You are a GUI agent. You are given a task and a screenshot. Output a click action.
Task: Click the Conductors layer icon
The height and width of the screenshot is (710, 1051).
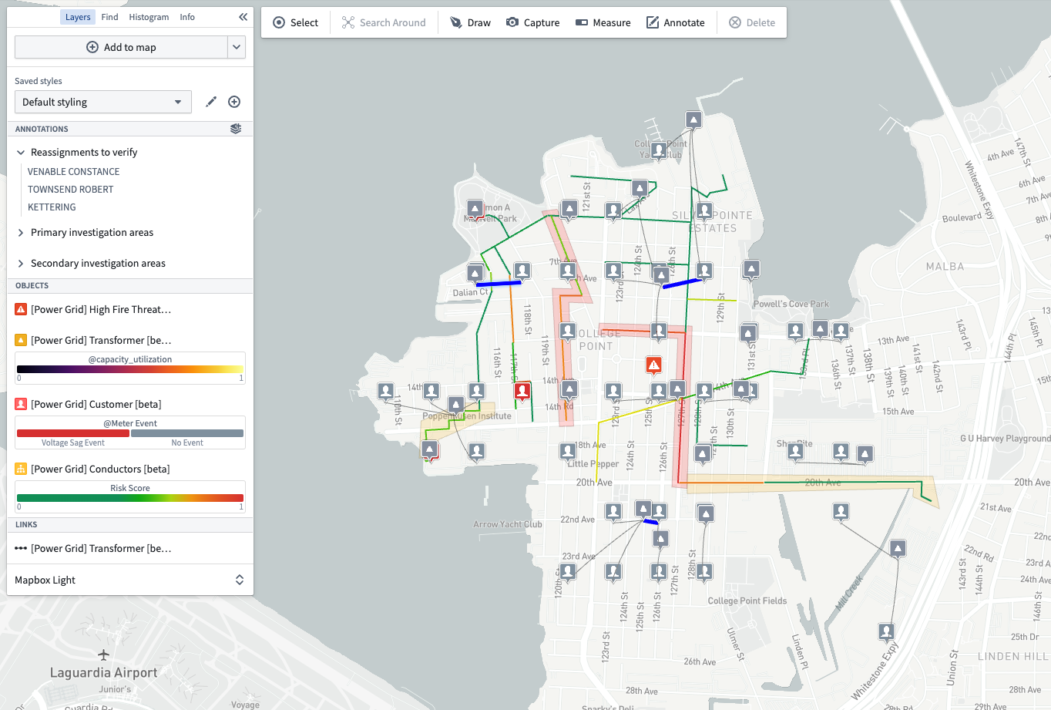tap(21, 469)
